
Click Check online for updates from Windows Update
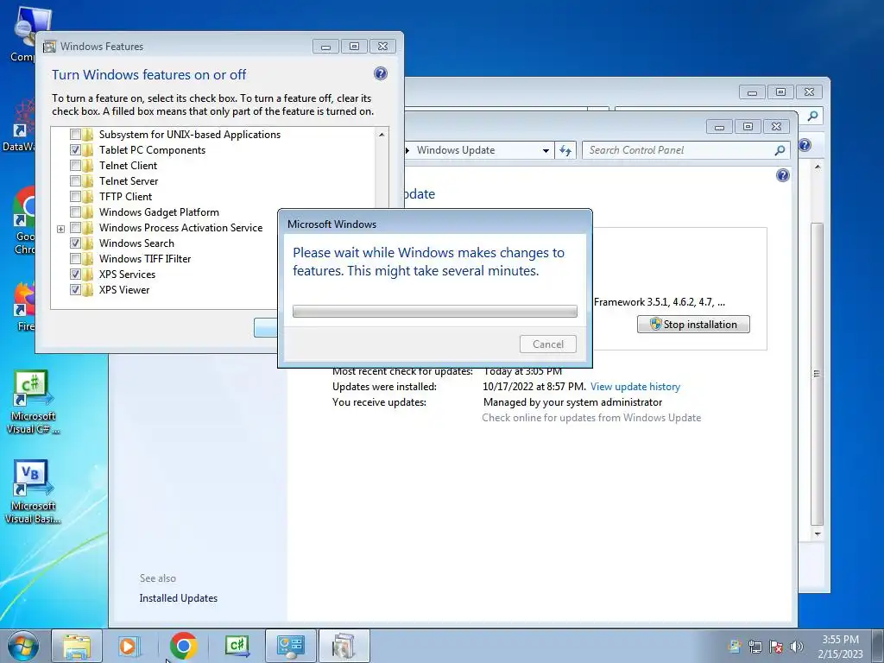click(591, 418)
